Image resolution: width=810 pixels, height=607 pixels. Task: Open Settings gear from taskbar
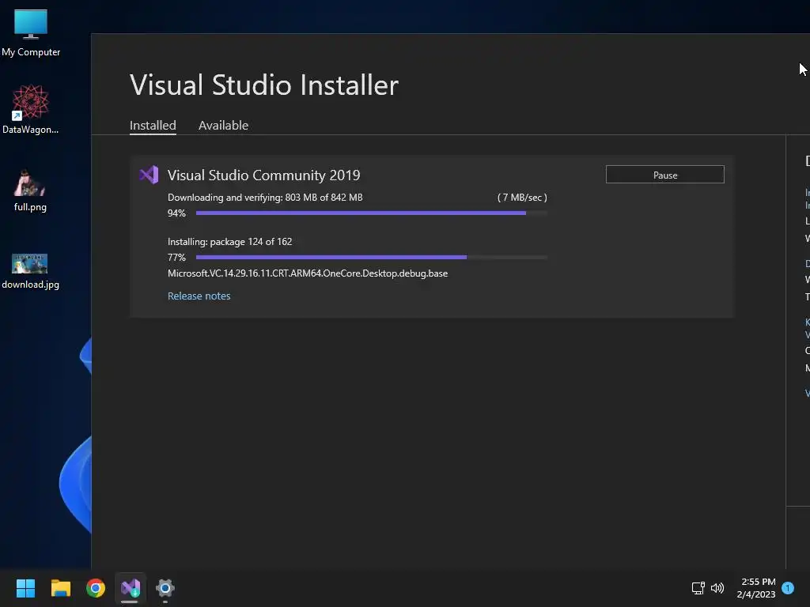(x=165, y=588)
